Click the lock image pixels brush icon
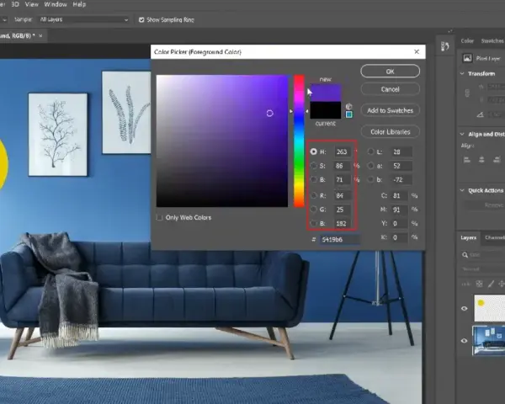 (x=491, y=284)
